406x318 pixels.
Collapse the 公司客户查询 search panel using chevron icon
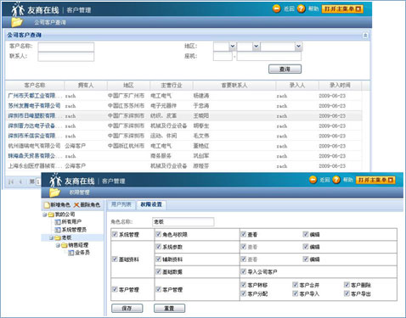(x=365, y=36)
